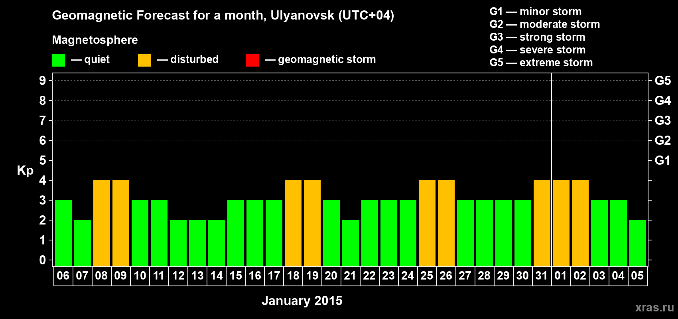This screenshot has width=678, height=319.
Task: Click the G2 label on the right axis
Action: tap(663, 140)
